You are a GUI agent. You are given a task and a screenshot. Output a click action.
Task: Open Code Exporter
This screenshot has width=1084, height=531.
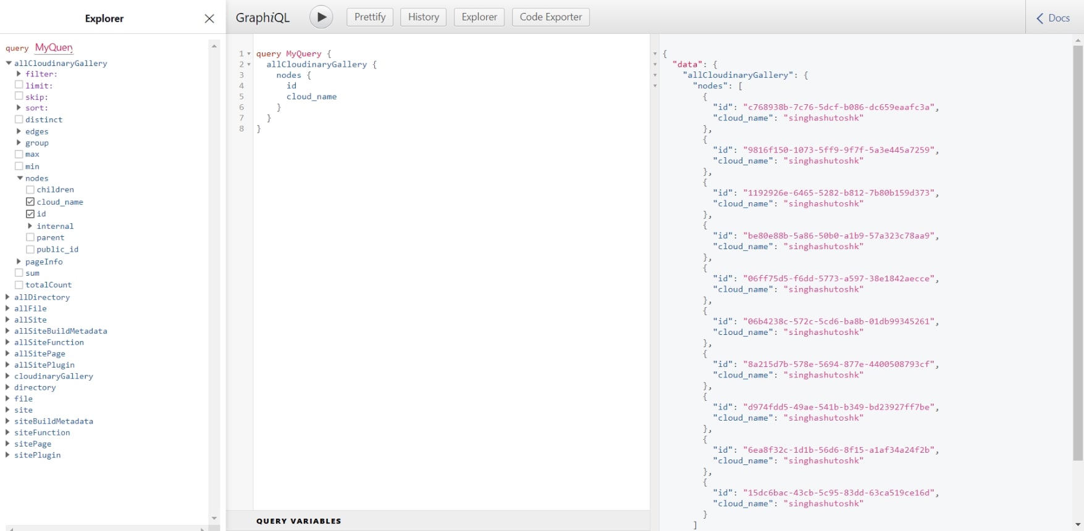(x=551, y=17)
